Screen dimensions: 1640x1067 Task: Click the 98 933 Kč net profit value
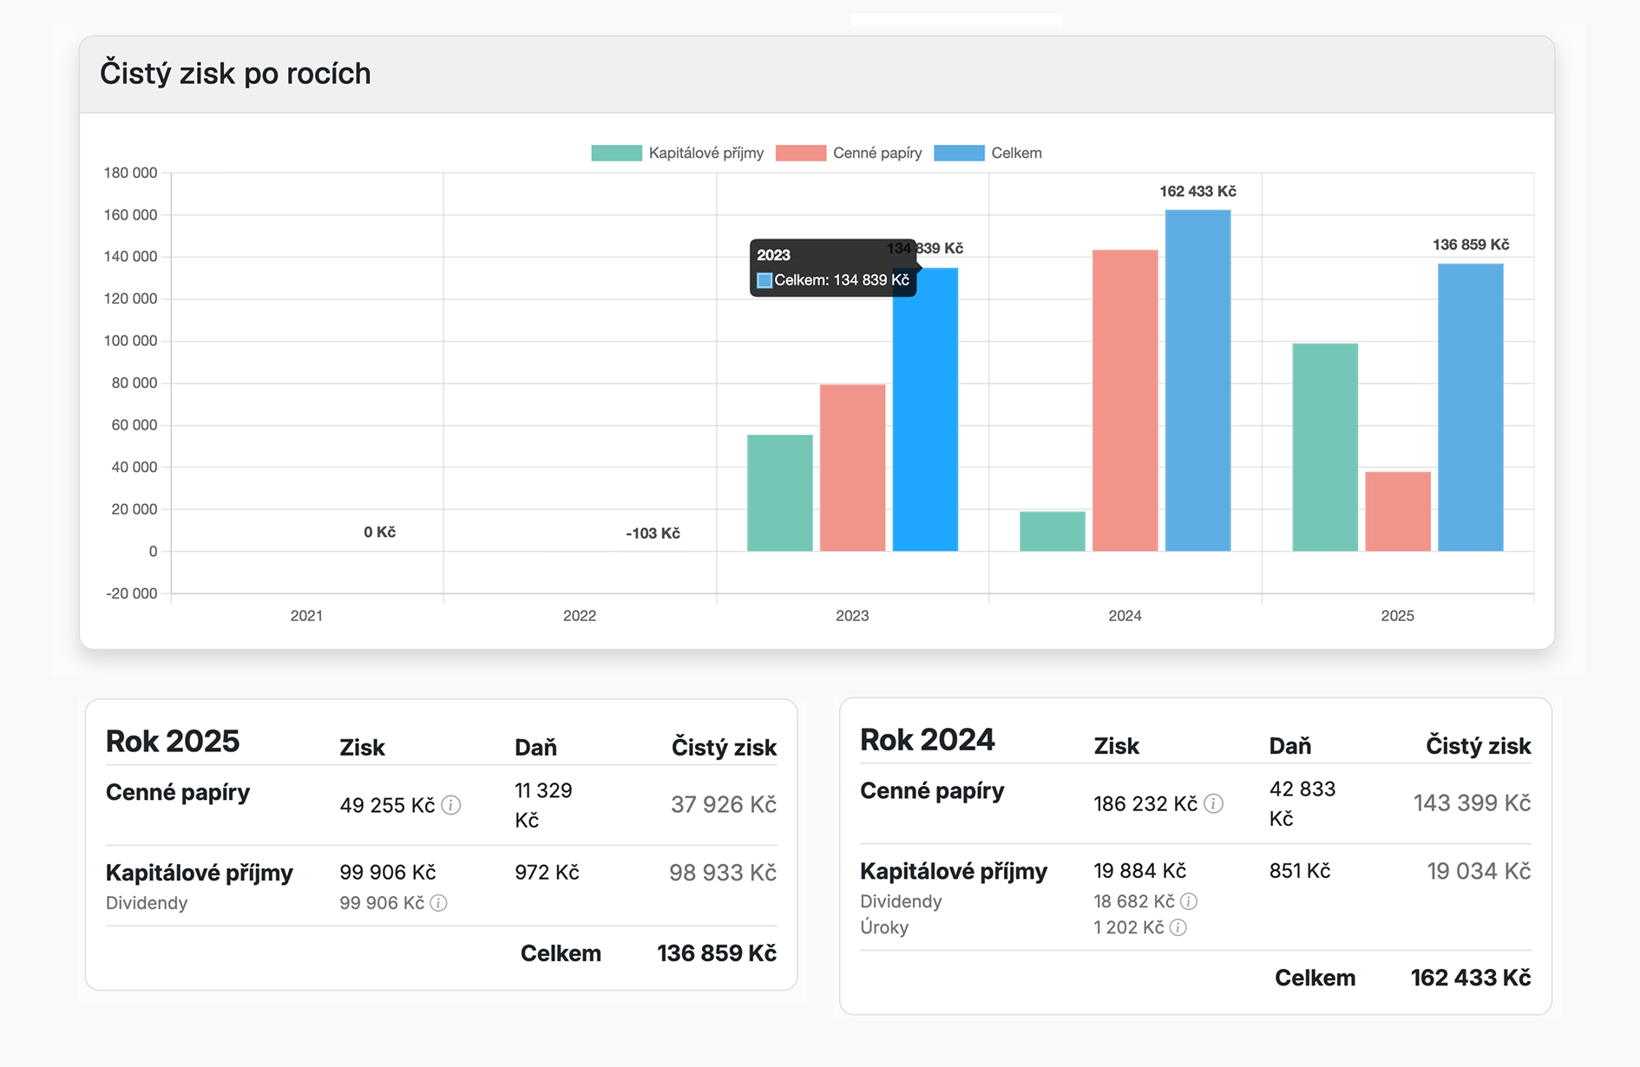click(x=723, y=873)
